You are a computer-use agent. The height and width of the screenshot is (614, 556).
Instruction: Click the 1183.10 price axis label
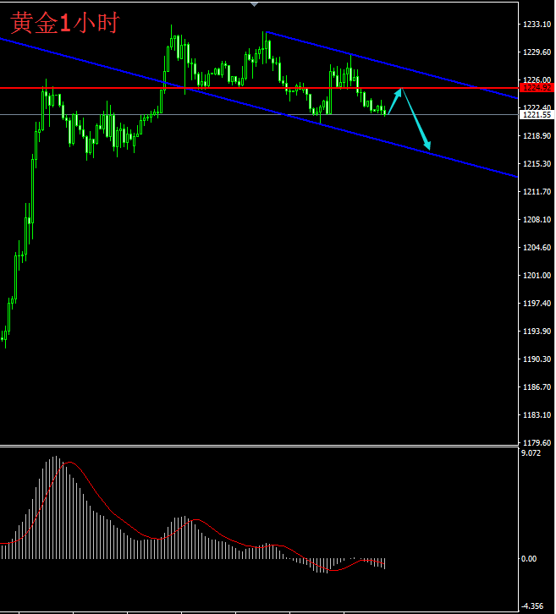tap(537, 414)
